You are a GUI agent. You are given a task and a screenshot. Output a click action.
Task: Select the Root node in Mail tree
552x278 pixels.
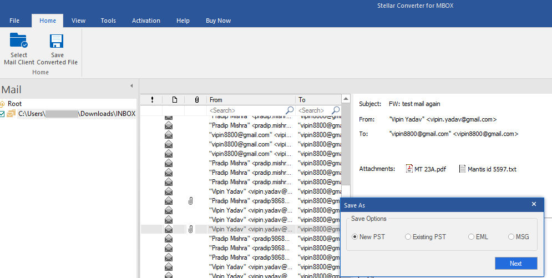(x=14, y=104)
